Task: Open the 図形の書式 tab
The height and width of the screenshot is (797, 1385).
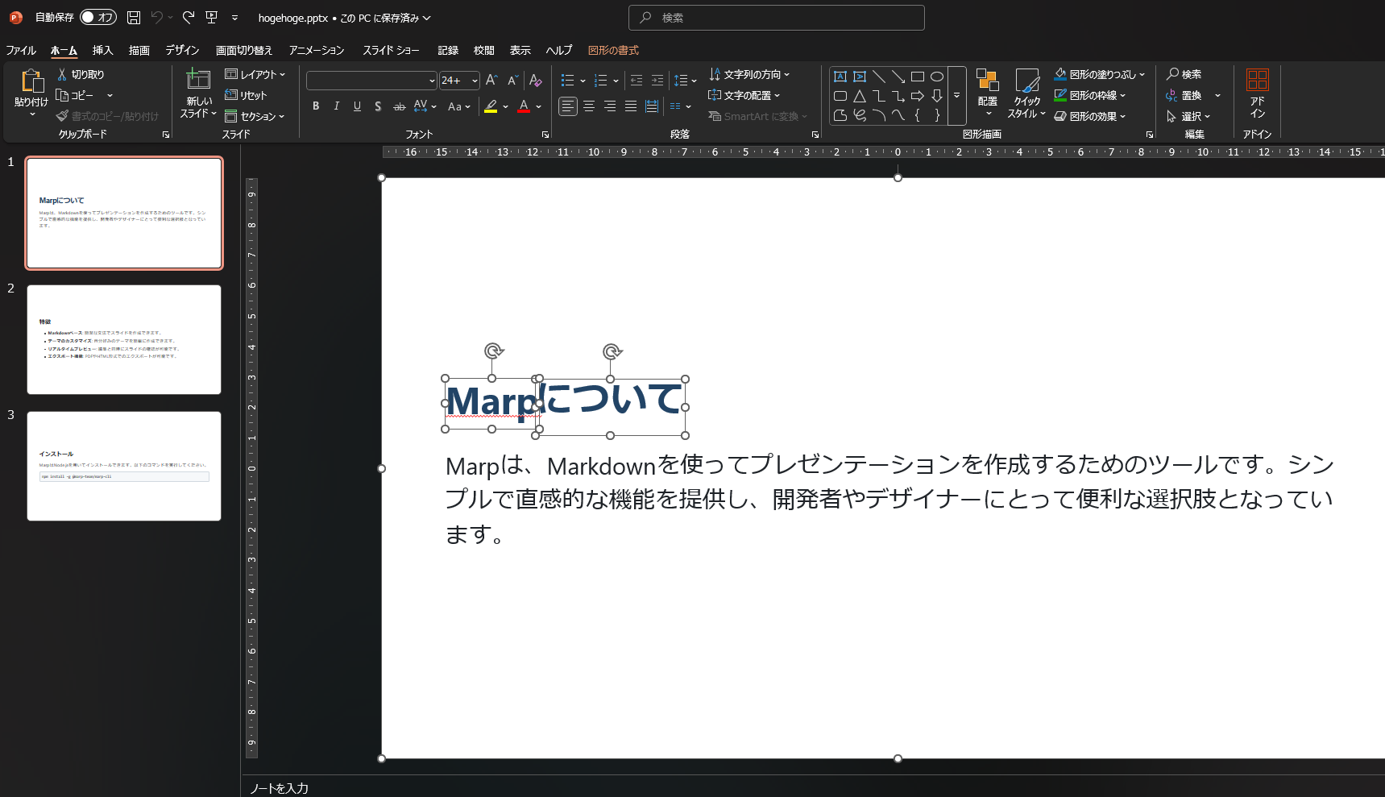Action: [x=613, y=50]
